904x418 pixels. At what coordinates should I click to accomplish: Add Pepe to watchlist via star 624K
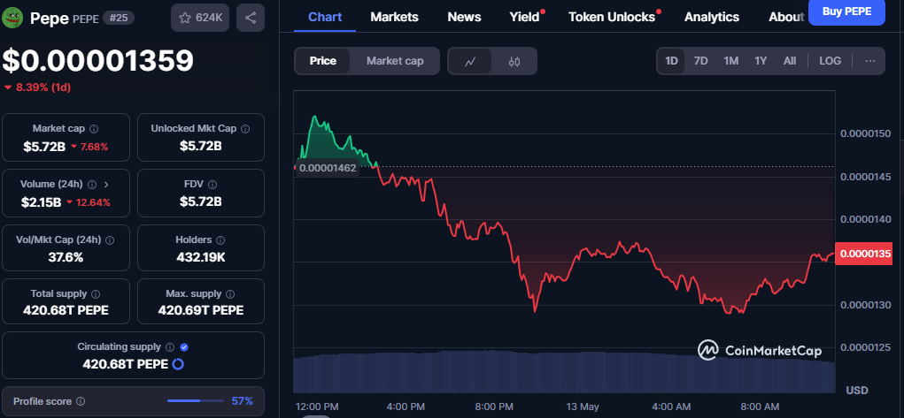(201, 18)
